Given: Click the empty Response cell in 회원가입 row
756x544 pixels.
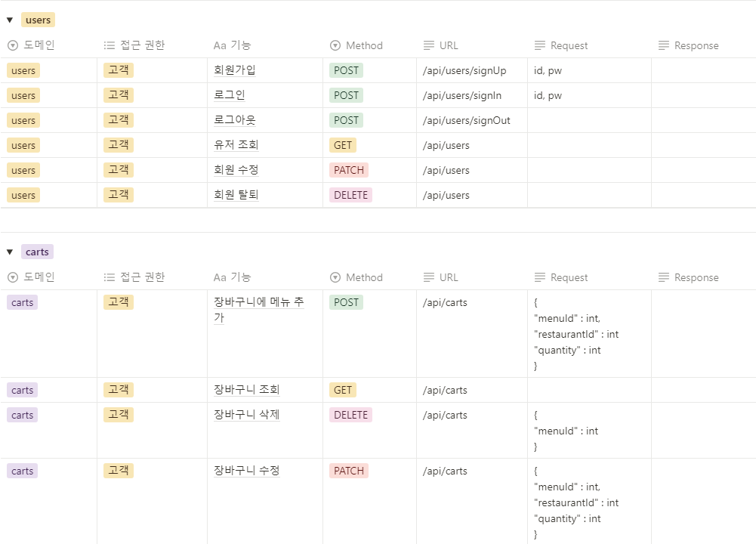Looking at the screenshot, I should (x=703, y=70).
